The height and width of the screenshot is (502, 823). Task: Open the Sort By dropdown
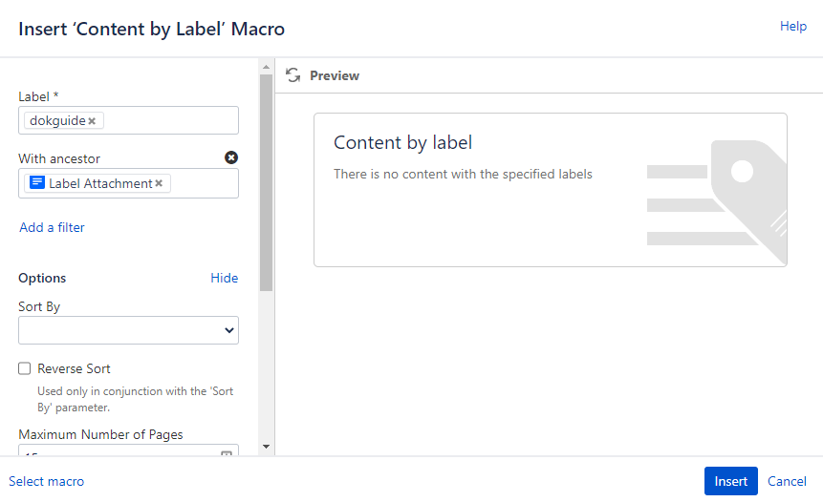point(128,330)
